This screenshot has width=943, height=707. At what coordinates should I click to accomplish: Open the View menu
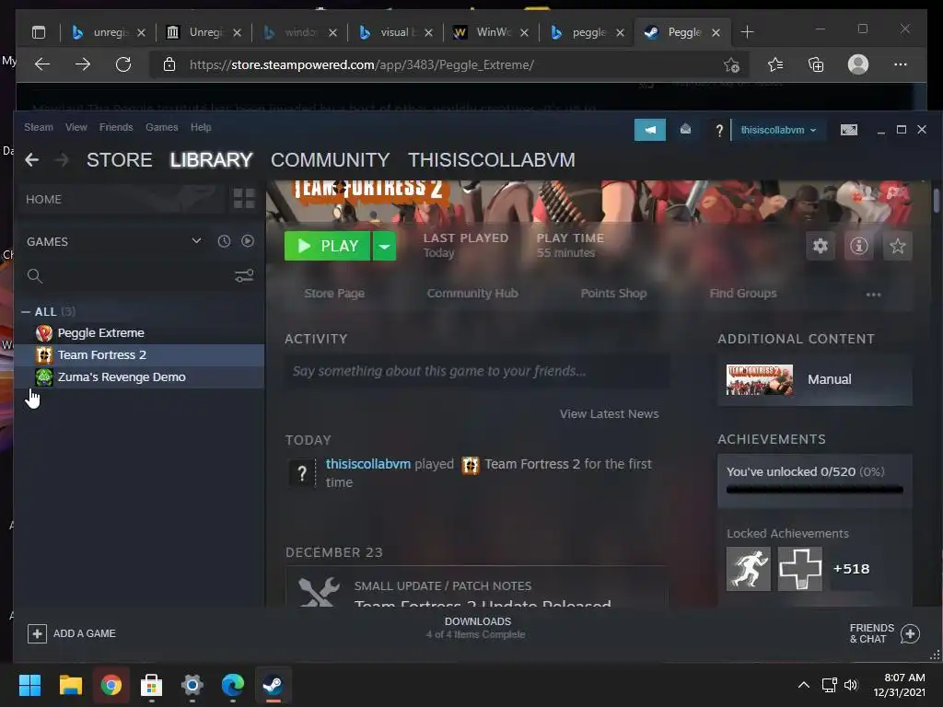(76, 127)
